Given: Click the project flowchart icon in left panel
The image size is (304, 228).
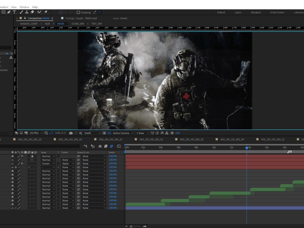Looking at the screenshot, I should coord(11,57).
